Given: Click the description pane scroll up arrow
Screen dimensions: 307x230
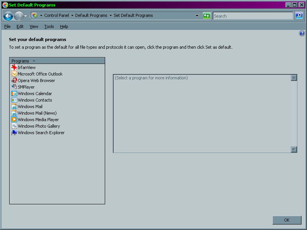Looking at the screenshot, I should pyautogui.click(x=294, y=78).
